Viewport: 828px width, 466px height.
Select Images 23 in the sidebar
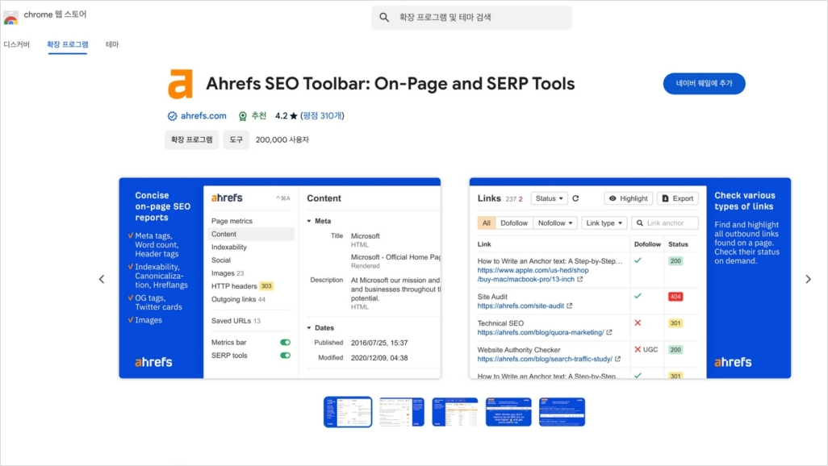(228, 273)
